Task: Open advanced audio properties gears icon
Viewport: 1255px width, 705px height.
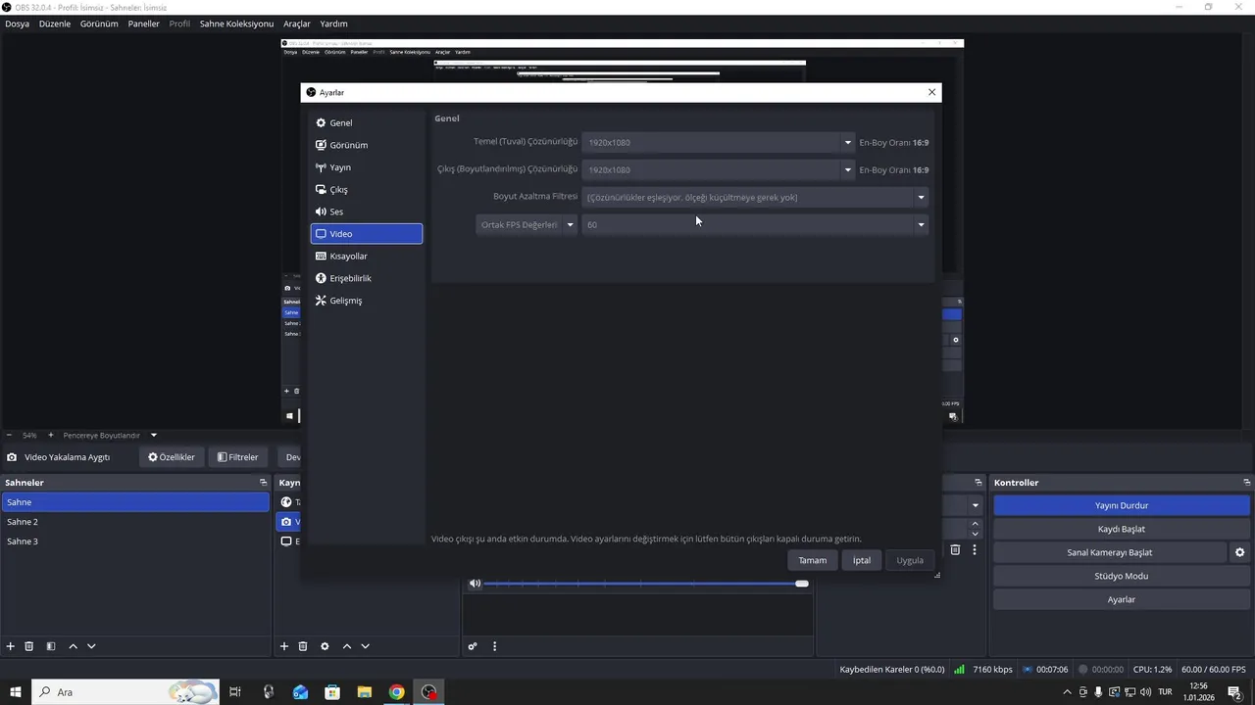Action: coord(473,646)
